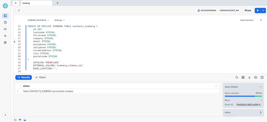Click the postalcode STRING line
267x122 pixels.
pyautogui.click(x=45, y=56)
